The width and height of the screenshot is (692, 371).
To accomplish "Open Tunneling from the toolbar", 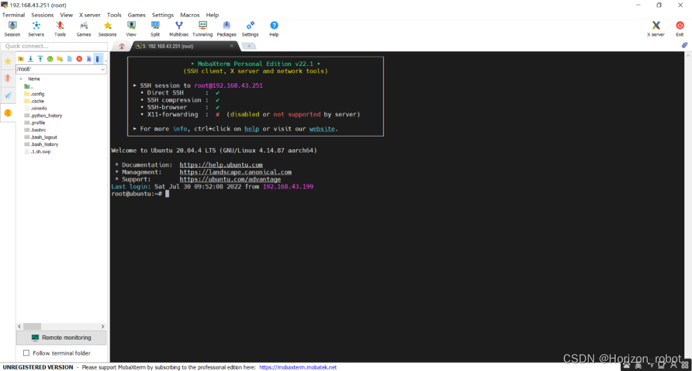I will 202,29.
